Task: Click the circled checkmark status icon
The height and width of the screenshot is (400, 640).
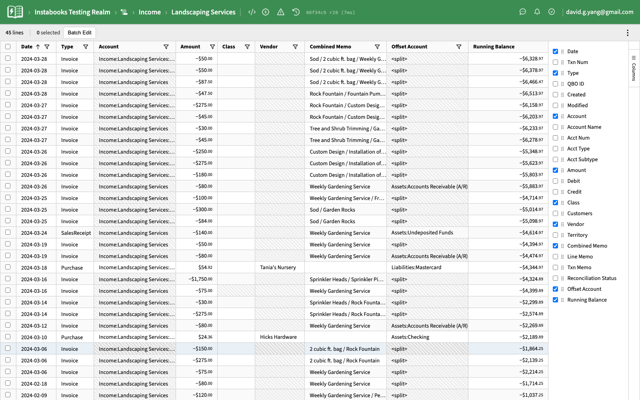Action: click(x=552, y=12)
